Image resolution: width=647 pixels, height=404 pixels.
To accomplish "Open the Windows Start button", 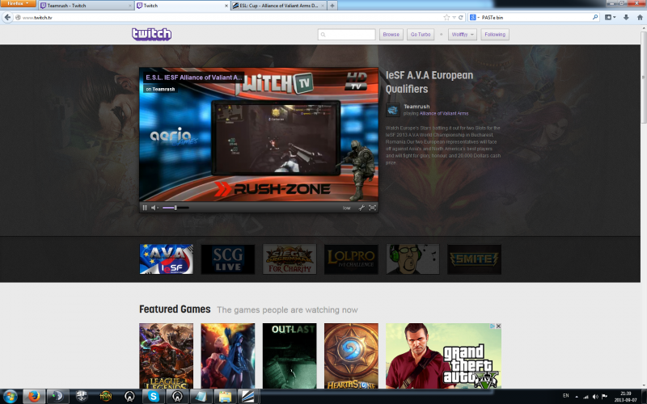I will tap(11, 397).
